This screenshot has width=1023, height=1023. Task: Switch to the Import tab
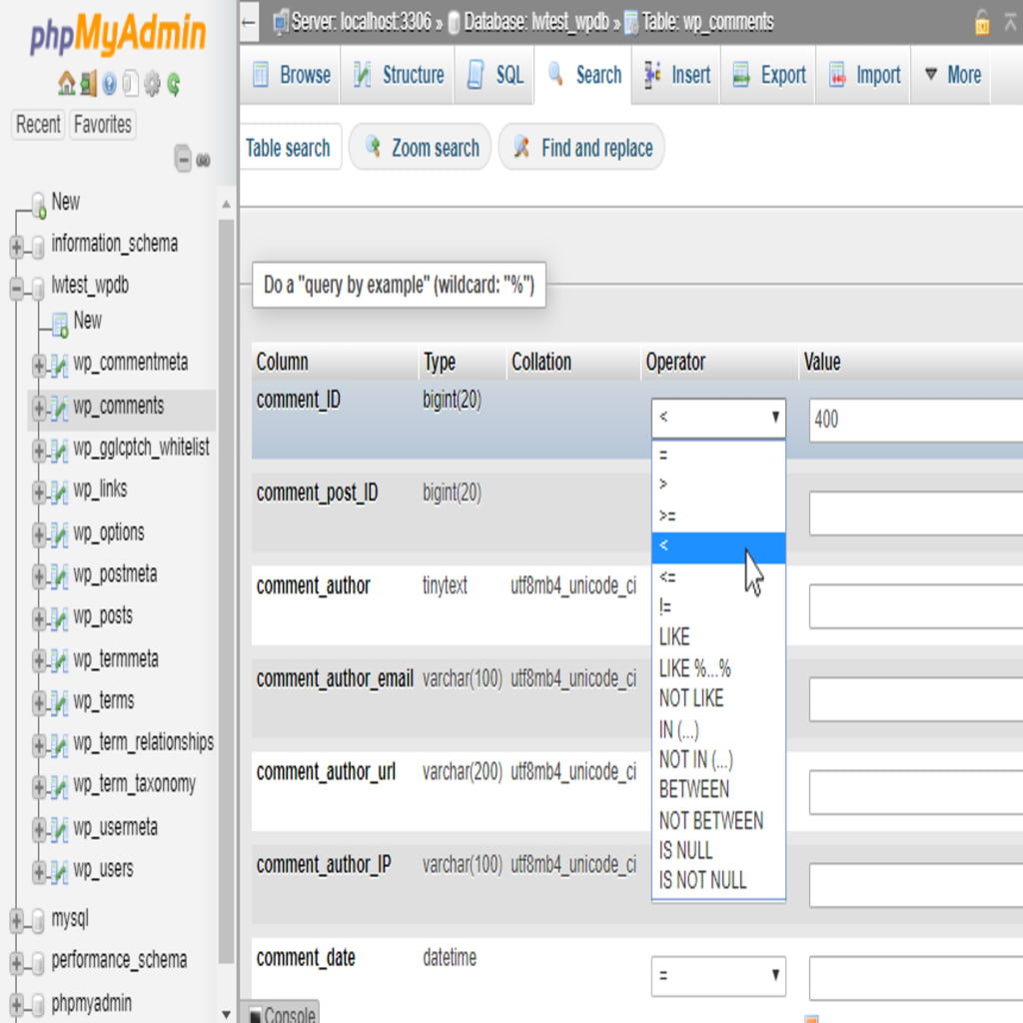864,75
